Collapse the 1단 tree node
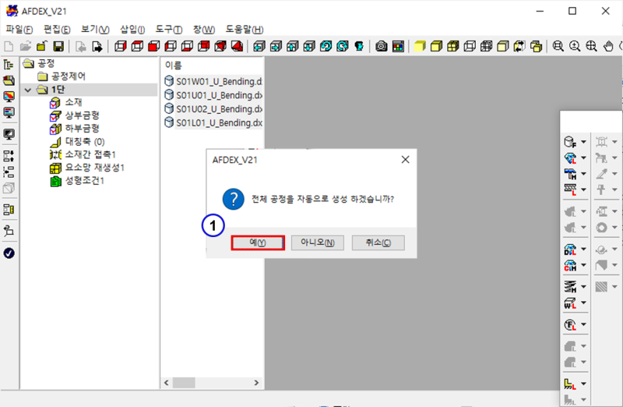623x407 pixels. tap(29, 90)
